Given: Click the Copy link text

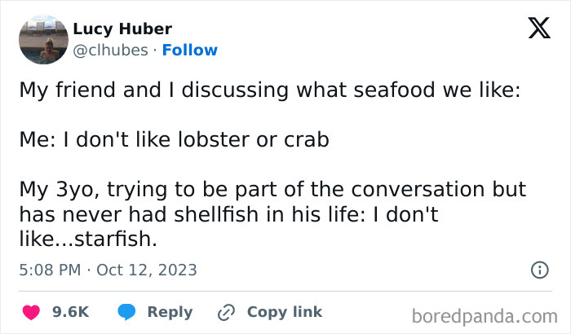Looking at the screenshot, I should pyautogui.click(x=284, y=312).
